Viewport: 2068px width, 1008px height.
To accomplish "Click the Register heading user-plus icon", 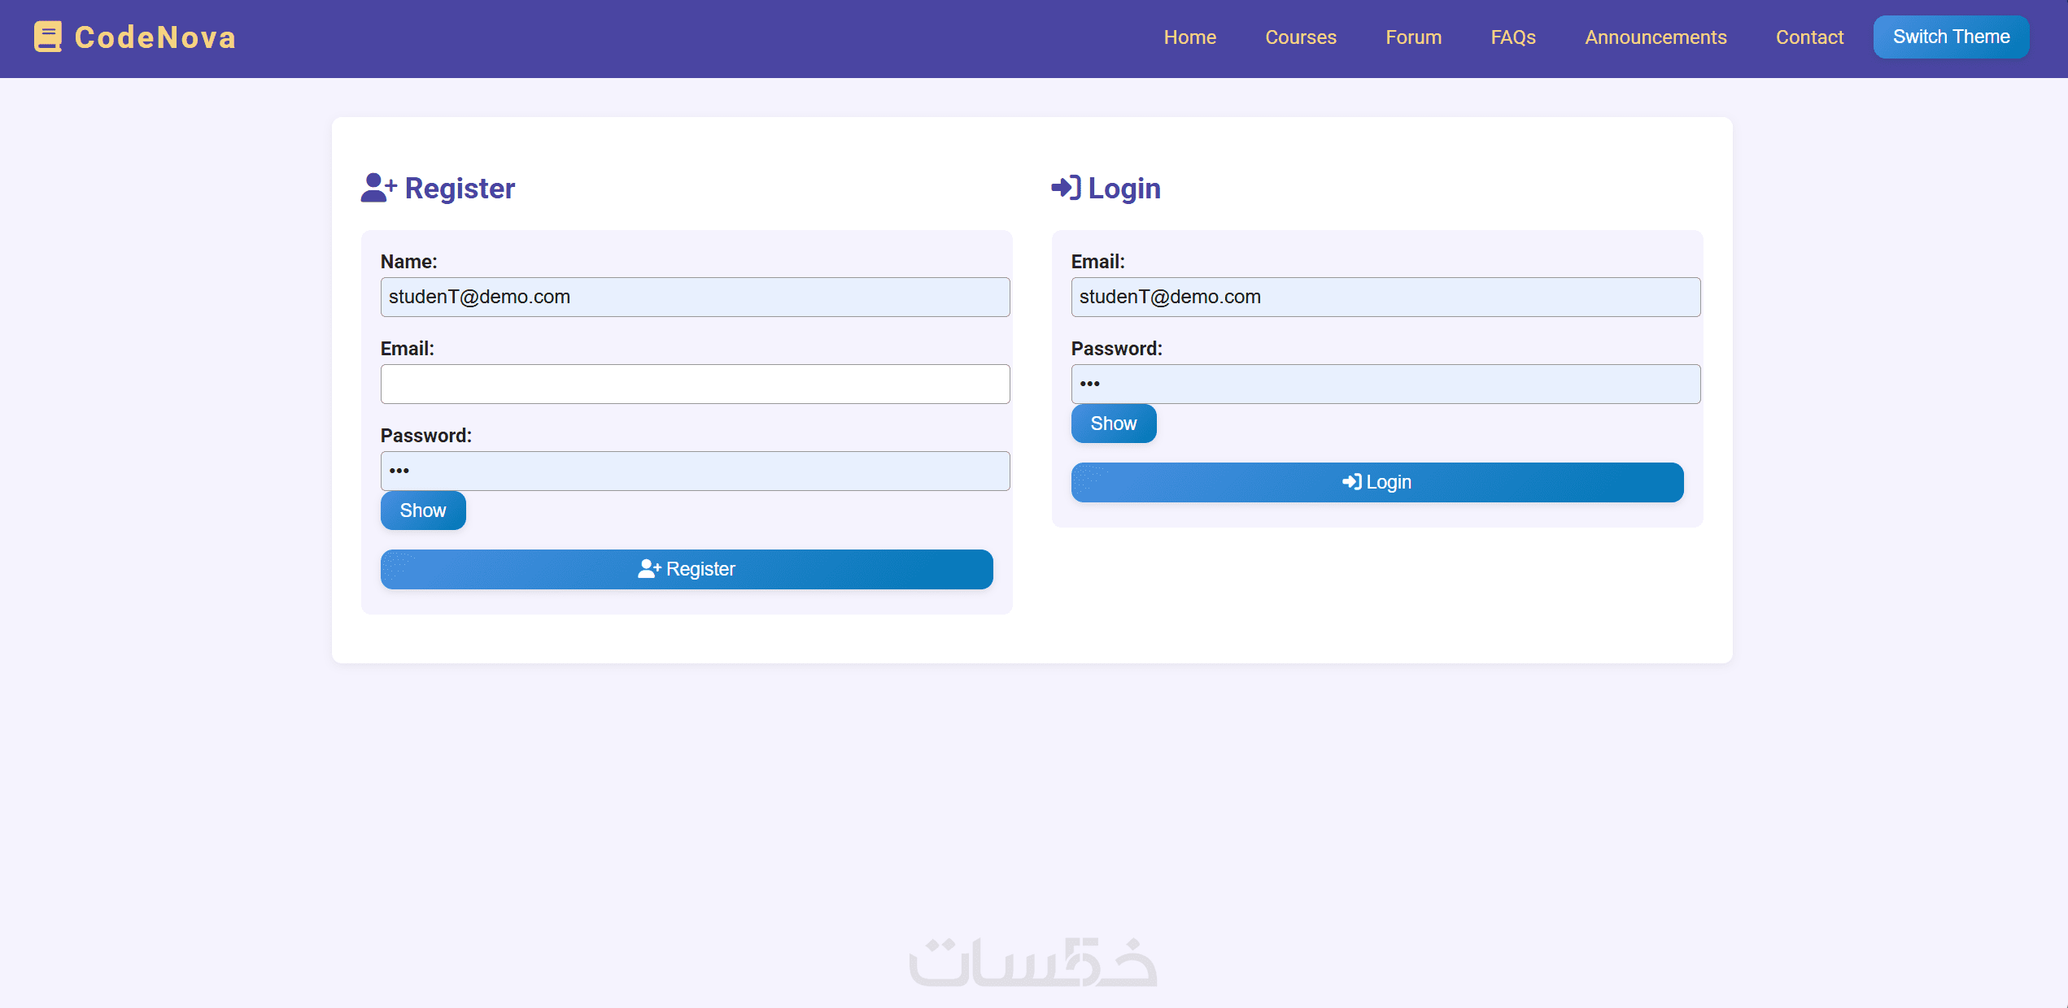I will point(378,188).
